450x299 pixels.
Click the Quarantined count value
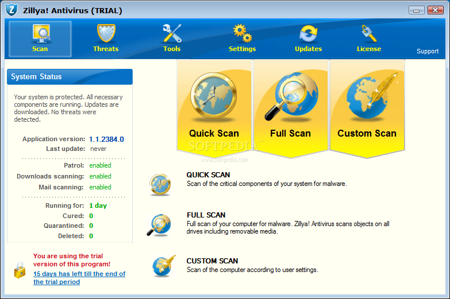point(91,226)
